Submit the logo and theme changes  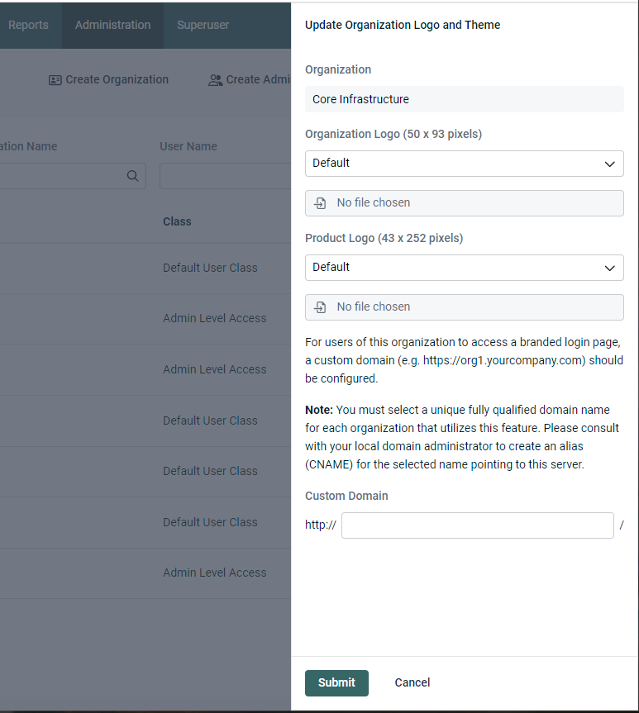coord(336,683)
